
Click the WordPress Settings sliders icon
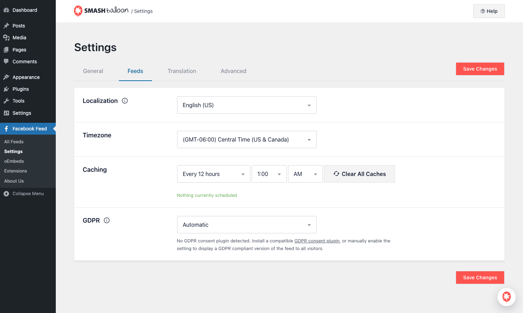6,113
